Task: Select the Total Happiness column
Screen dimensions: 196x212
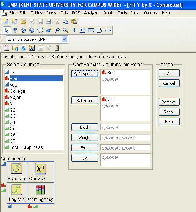Action: (34, 147)
